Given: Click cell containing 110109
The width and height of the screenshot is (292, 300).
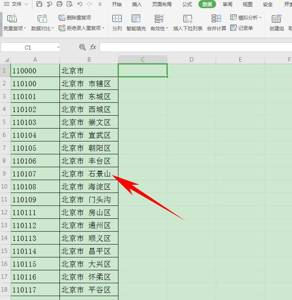Looking at the screenshot, I should [35, 199].
